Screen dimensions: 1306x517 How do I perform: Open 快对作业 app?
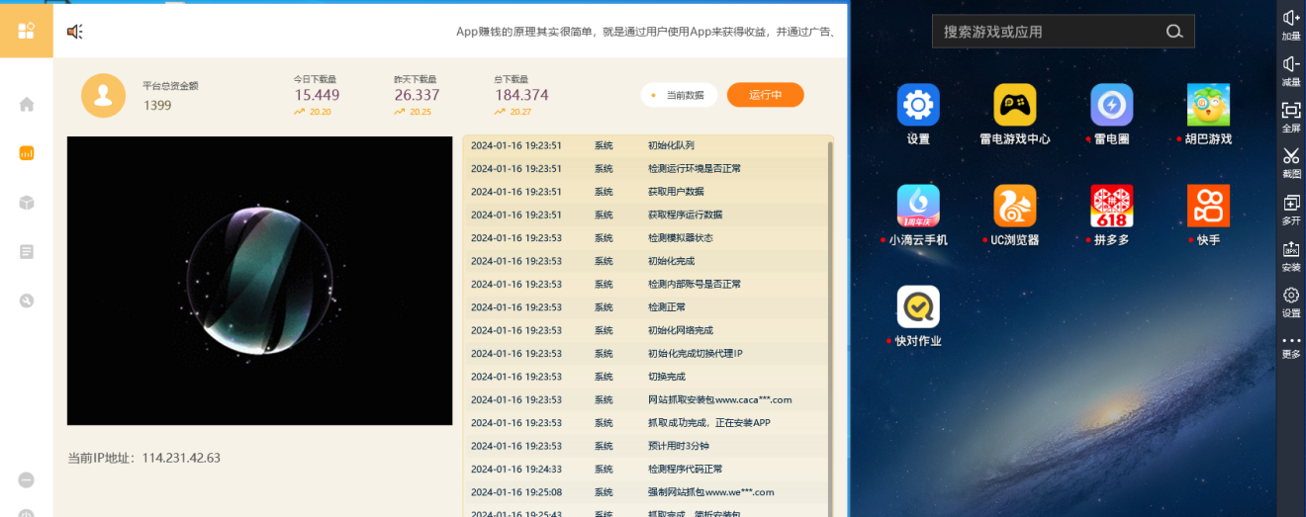[918, 316]
